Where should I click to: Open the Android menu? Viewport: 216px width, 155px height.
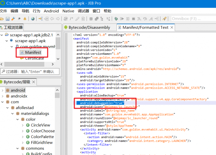point(51,11)
